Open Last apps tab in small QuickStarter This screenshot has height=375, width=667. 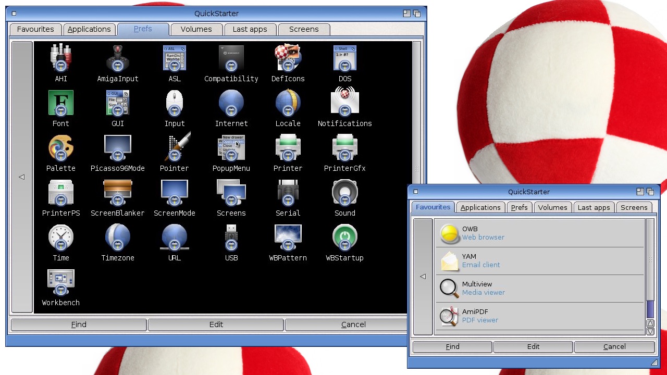pyautogui.click(x=594, y=207)
